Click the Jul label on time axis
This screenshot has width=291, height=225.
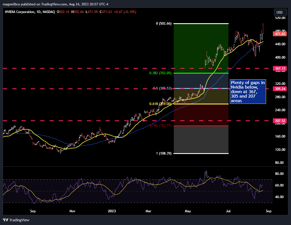228,211
